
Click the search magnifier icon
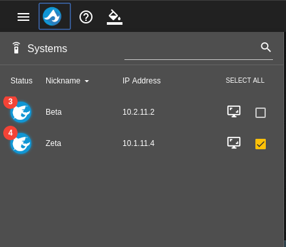point(266,47)
